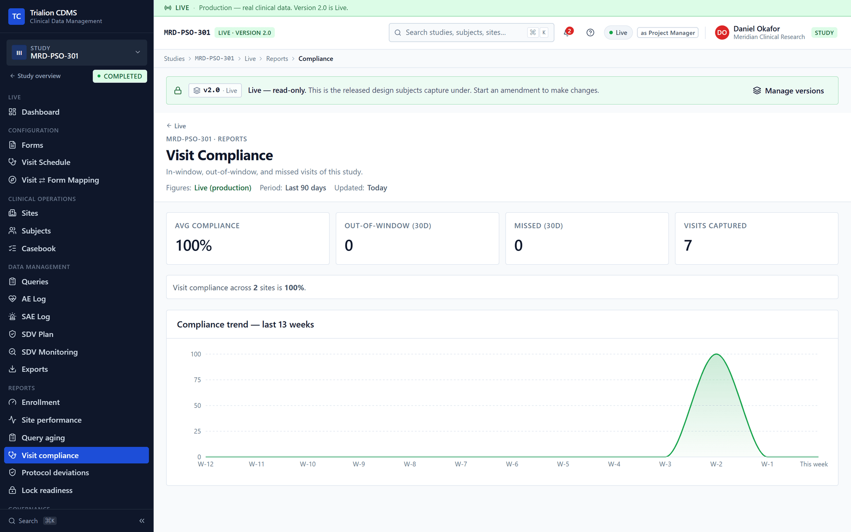Open Protocol deviations report
851x532 pixels.
(x=76, y=473)
